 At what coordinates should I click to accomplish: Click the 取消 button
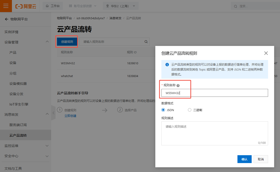click(x=261, y=159)
